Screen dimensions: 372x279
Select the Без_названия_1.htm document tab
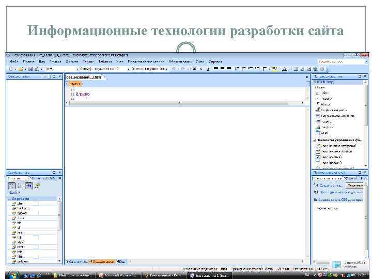click(x=84, y=78)
